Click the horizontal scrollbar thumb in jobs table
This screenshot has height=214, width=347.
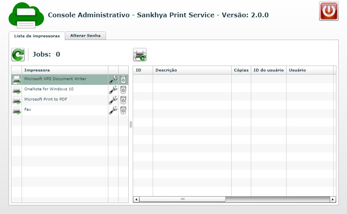coord(183,199)
